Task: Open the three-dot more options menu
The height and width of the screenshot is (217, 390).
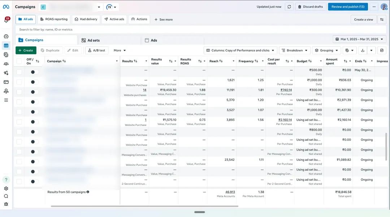Action: [374, 7]
